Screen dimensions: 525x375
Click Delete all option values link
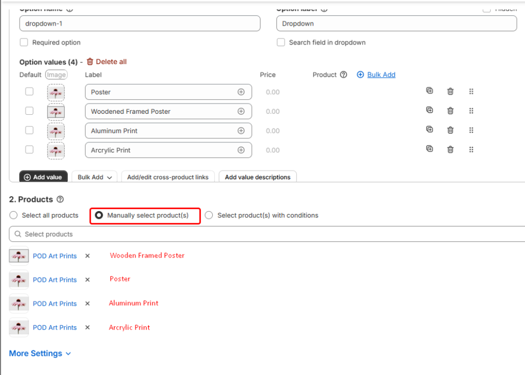pyautogui.click(x=106, y=62)
